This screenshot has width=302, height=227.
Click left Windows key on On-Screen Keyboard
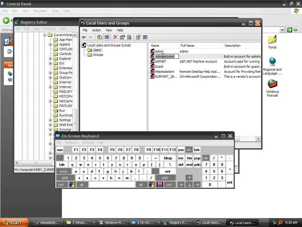click(72, 185)
